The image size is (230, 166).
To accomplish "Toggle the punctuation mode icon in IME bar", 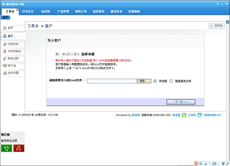I will point(210,164).
